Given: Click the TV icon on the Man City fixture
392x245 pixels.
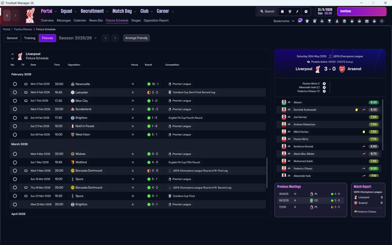Looking at the screenshot, I should click(x=26, y=101).
